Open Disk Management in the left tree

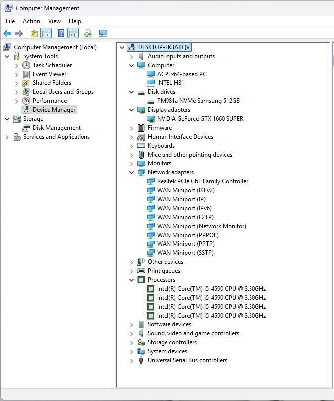[56, 128]
